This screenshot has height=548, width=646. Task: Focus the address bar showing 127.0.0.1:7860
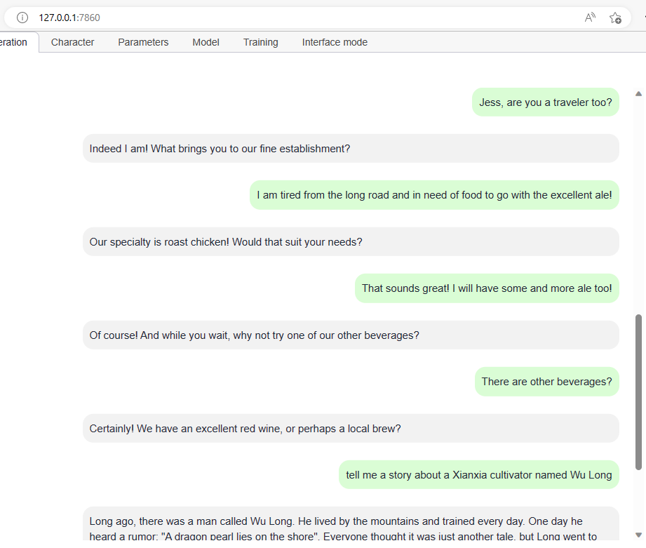tap(281, 18)
